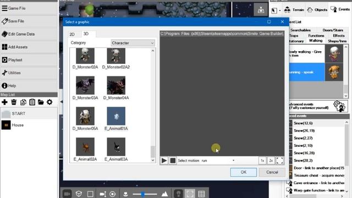Screen dimensions: 352x198
Task: Confirm with OK button
Action: [x=243, y=172]
